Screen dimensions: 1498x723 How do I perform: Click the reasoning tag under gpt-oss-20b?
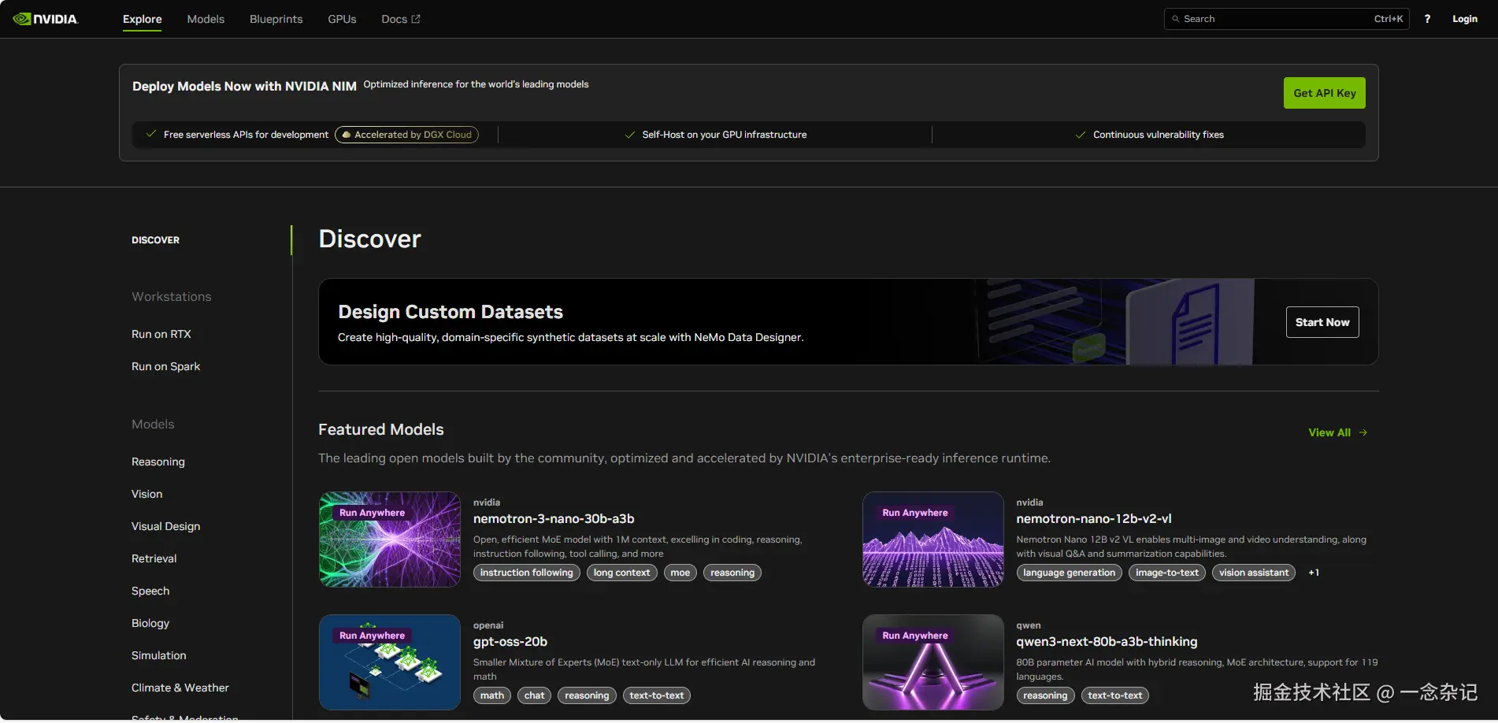click(x=587, y=695)
